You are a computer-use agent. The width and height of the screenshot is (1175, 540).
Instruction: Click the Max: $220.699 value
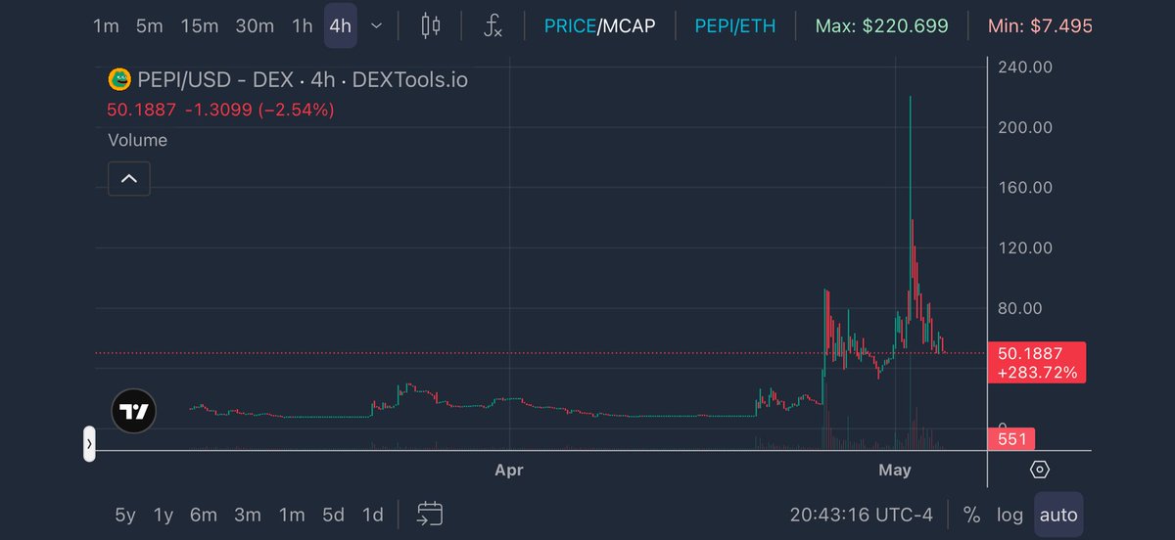(881, 25)
